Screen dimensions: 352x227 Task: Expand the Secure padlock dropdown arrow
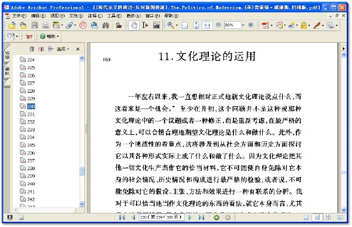click(309, 25)
